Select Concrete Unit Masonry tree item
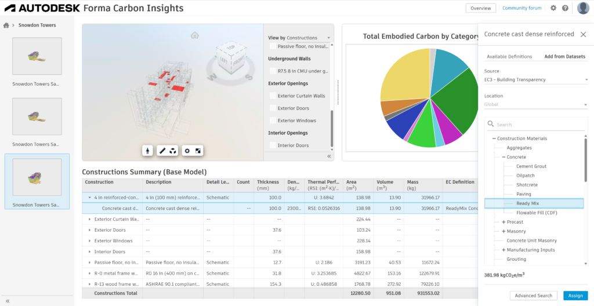 531,241
